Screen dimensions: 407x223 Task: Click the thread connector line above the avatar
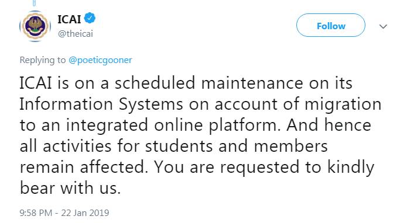pyautogui.click(x=34, y=3)
